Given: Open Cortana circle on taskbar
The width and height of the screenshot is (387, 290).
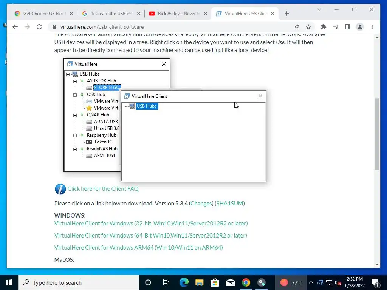Looking at the screenshot, I should pyautogui.click(x=148, y=282).
